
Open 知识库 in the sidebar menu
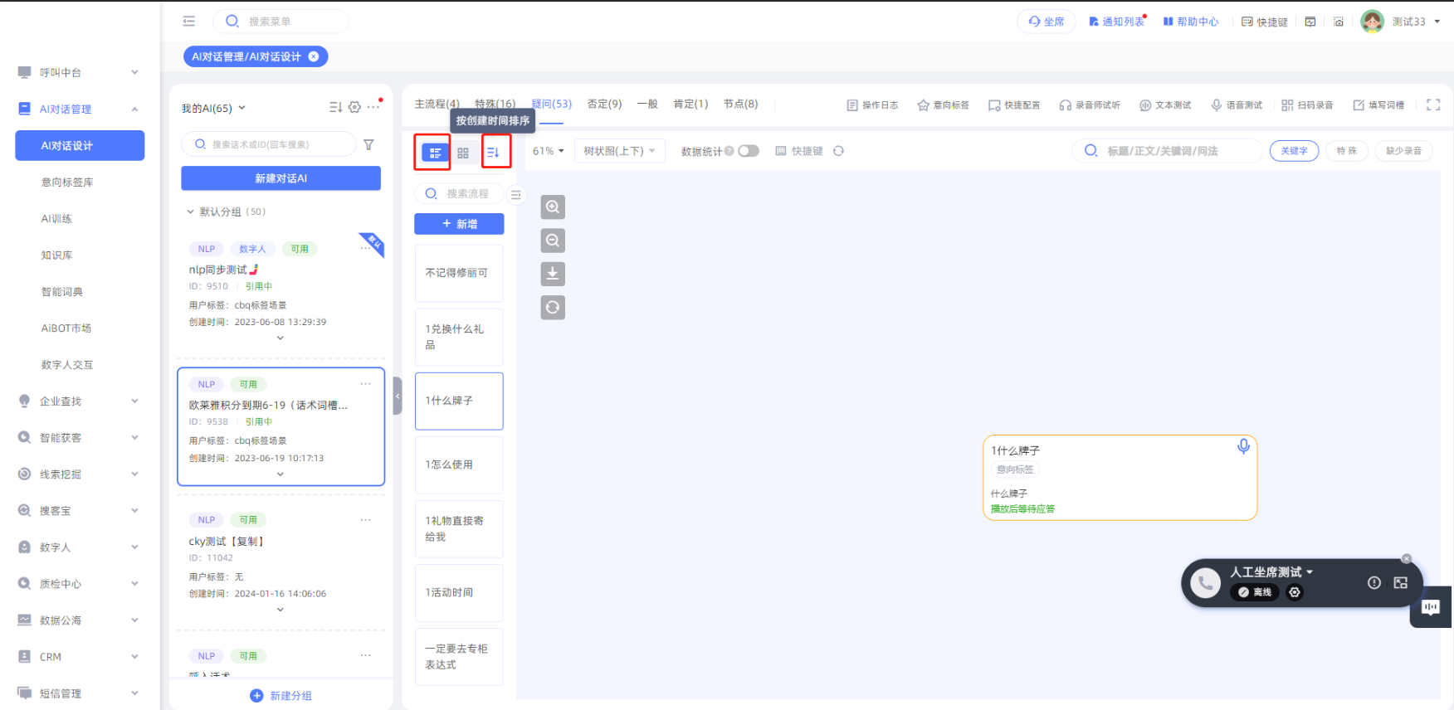(57, 255)
